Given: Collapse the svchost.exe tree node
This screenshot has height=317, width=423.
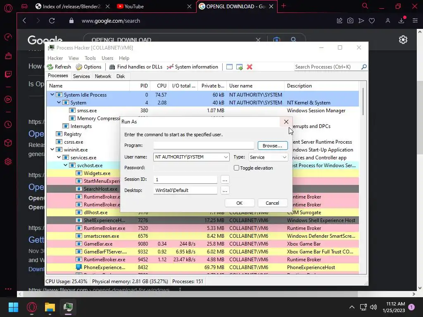Looking at the screenshot, I should tap(65, 165).
